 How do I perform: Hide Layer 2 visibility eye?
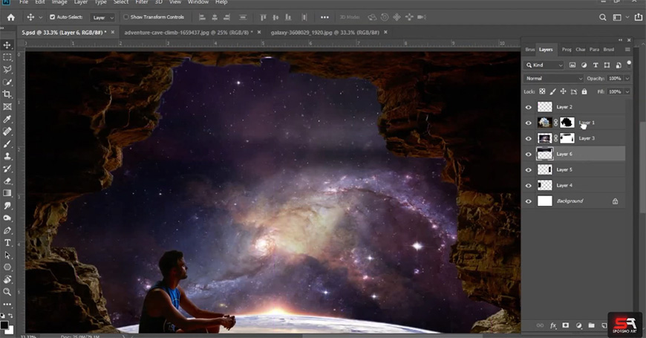point(529,107)
